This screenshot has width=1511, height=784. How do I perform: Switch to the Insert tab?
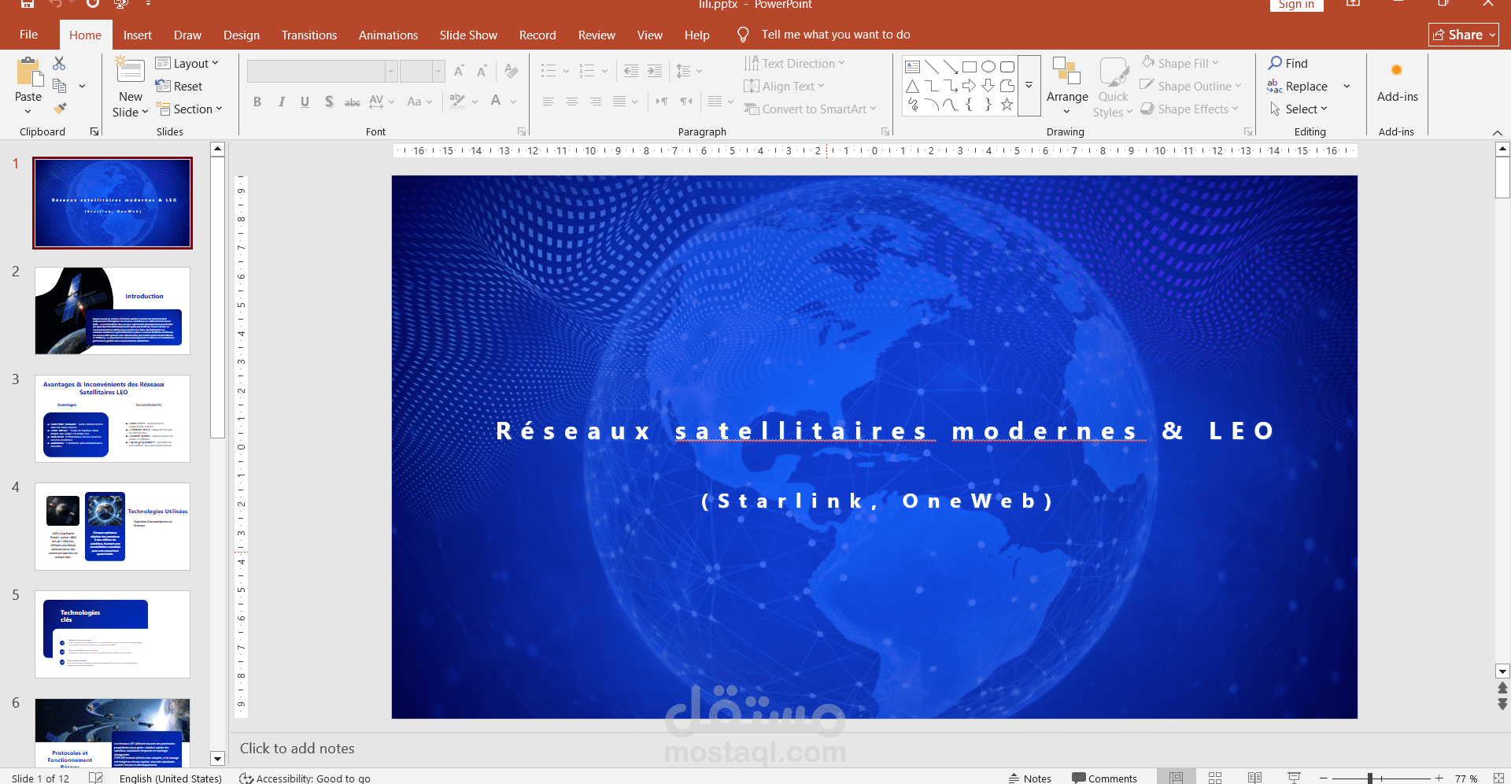(138, 35)
